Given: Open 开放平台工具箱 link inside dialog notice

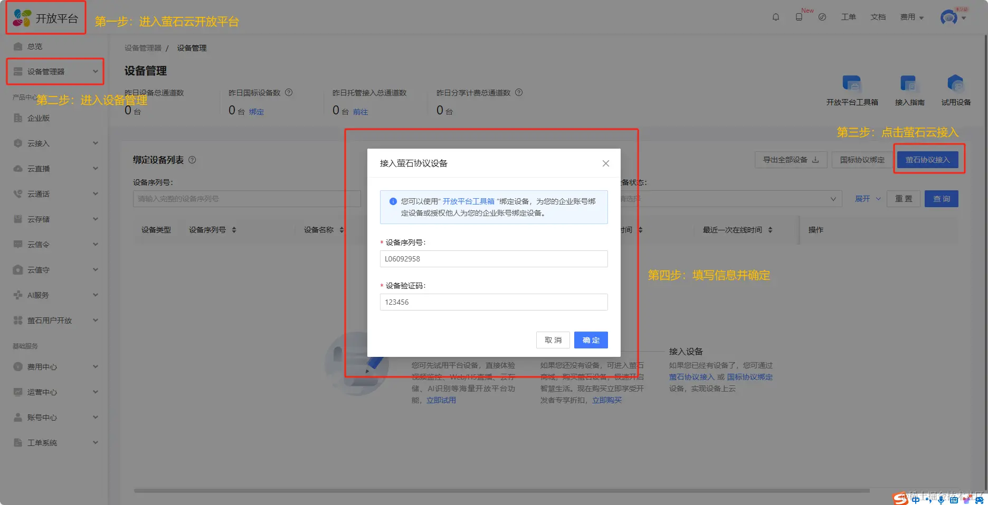Looking at the screenshot, I should 469,201.
